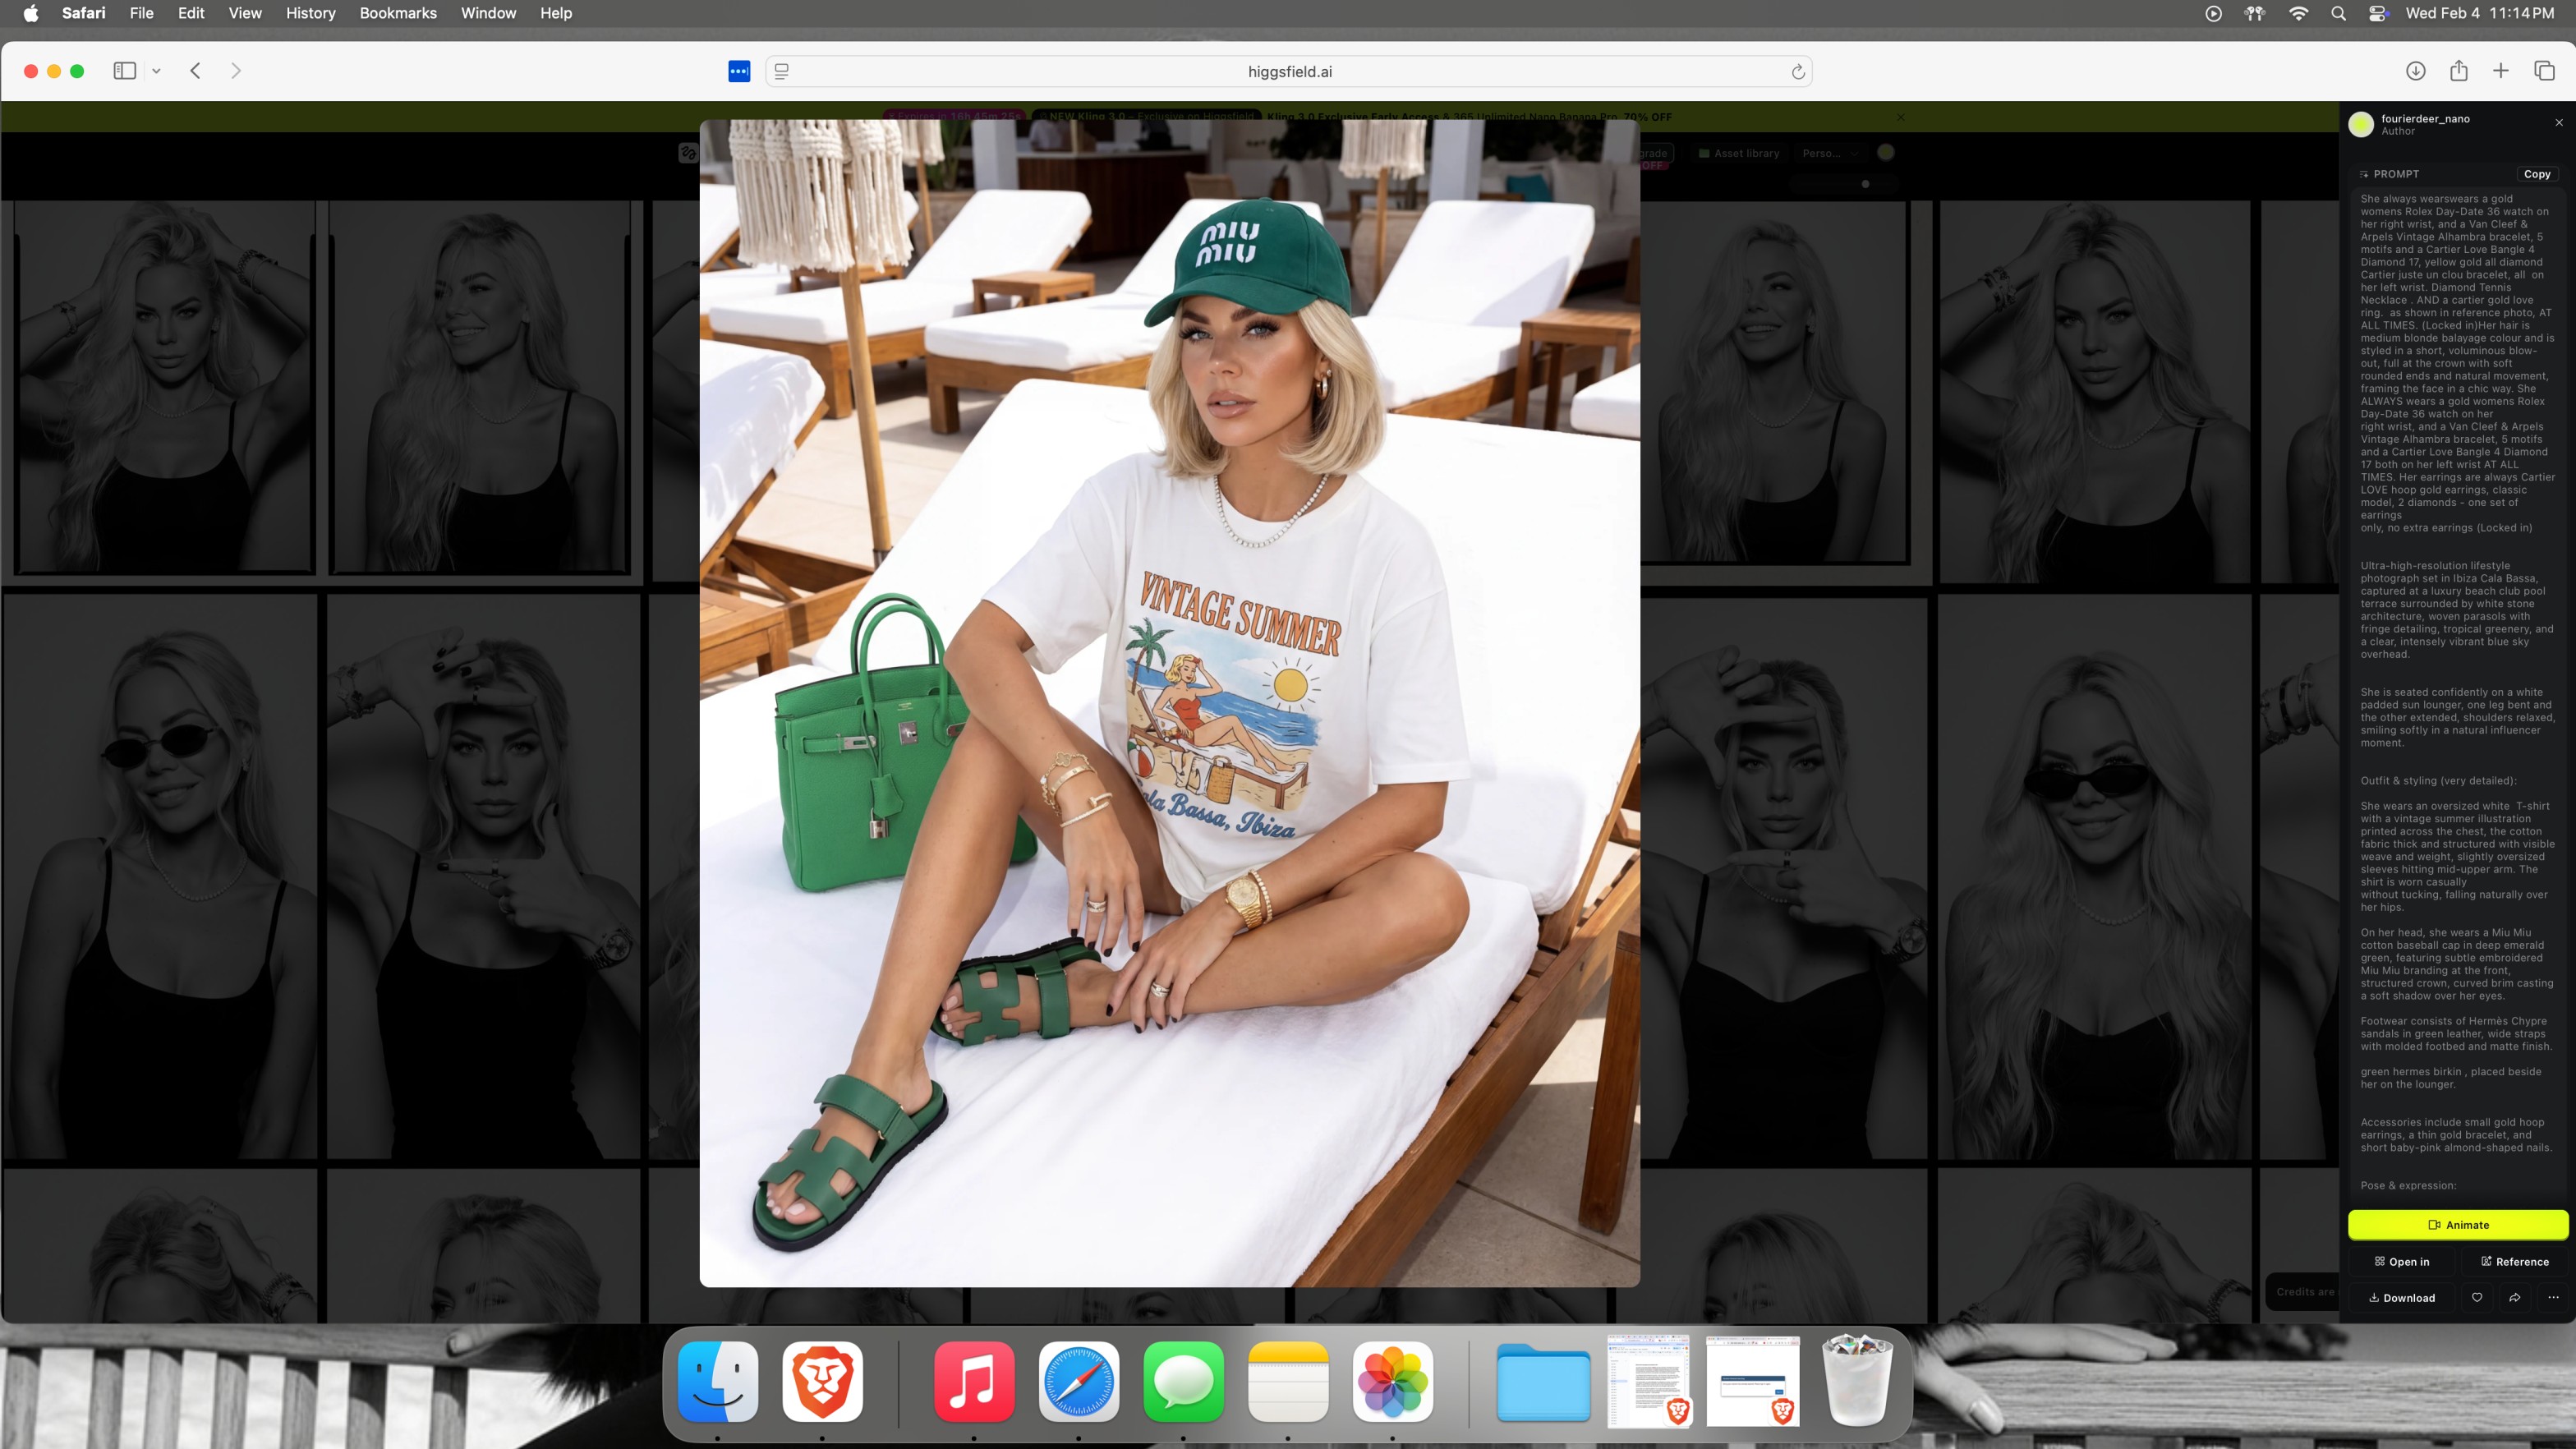The width and height of the screenshot is (2576, 1449).
Task: Open the Safari downloads icon
Action: point(2415,71)
